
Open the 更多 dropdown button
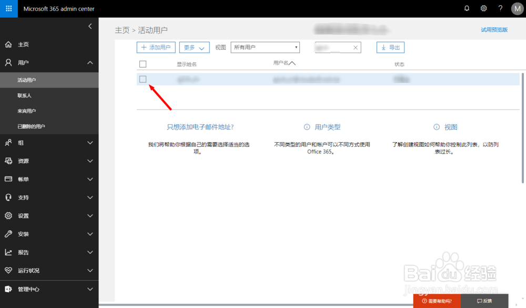[194, 48]
